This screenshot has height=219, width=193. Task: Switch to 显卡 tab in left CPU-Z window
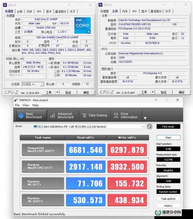[x=49, y=12]
